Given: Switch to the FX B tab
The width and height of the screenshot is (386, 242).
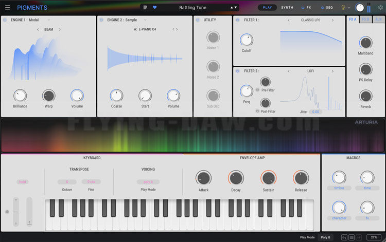Looking at the screenshot, I should click(365, 19).
